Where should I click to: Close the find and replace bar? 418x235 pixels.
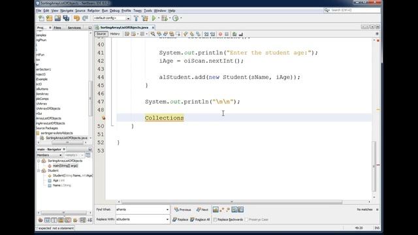378,210
